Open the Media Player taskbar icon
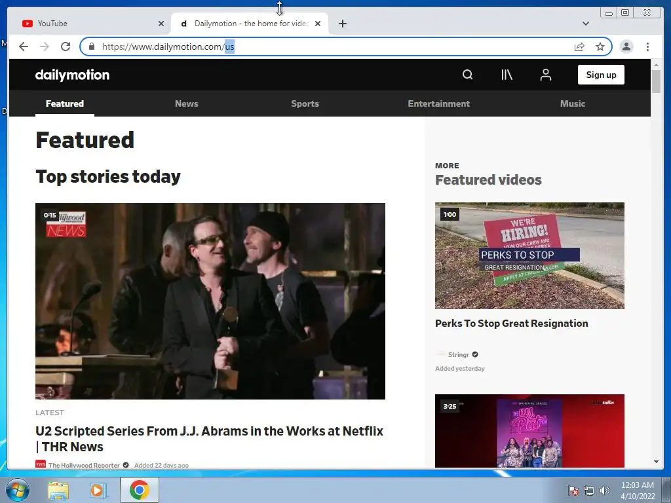Screen dimensions: 671x503 click(97, 491)
